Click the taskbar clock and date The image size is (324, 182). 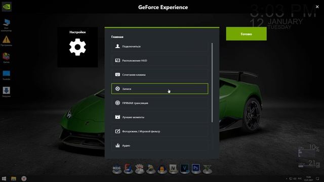pyautogui.click(x=308, y=178)
